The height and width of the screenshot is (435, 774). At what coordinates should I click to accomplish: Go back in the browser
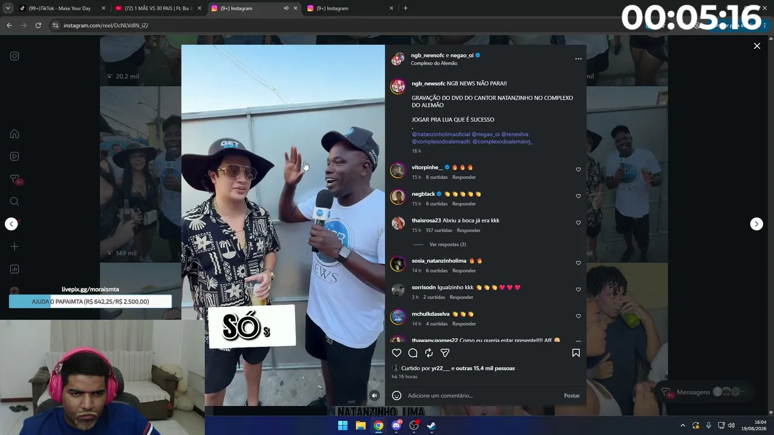[9, 25]
